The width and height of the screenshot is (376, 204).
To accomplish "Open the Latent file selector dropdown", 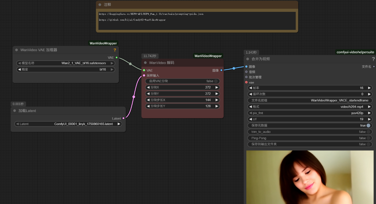I will click(x=68, y=124).
